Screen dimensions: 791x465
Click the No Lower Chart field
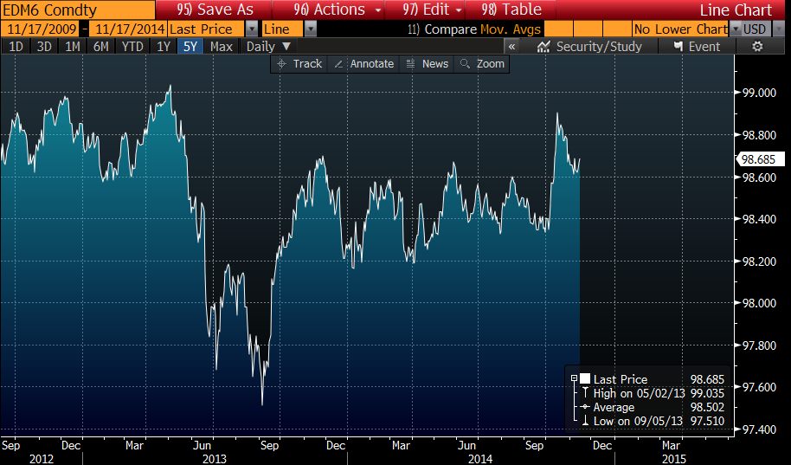(x=681, y=29)
